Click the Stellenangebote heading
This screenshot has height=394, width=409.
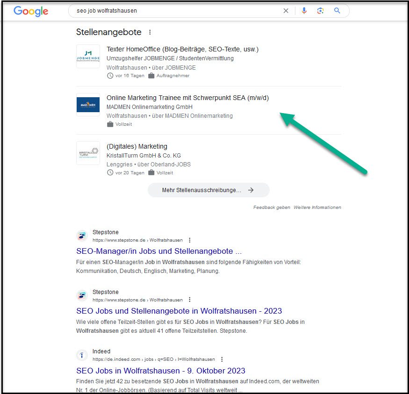(108, 32)
